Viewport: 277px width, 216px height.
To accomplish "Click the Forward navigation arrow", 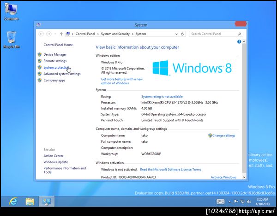I will point(49,34).
